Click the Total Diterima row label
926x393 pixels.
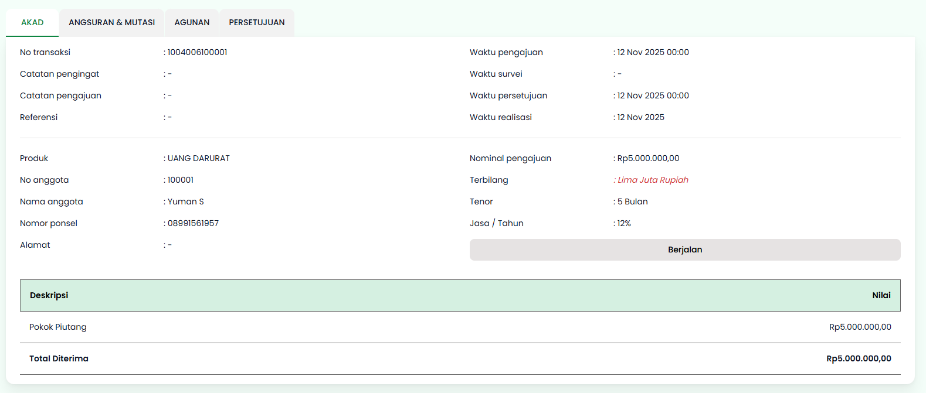click(x=59, y=358)
